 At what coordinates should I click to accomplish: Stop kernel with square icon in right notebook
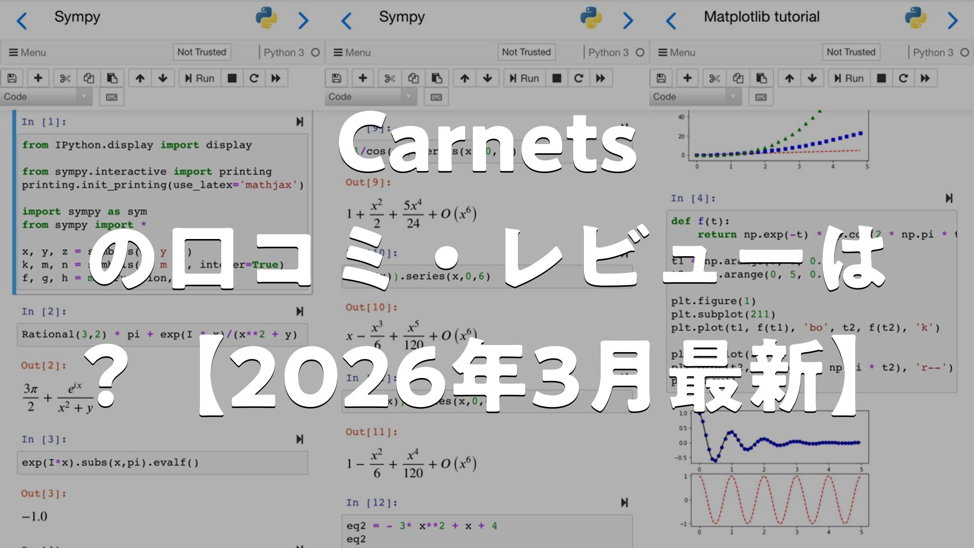pos(882,78)
